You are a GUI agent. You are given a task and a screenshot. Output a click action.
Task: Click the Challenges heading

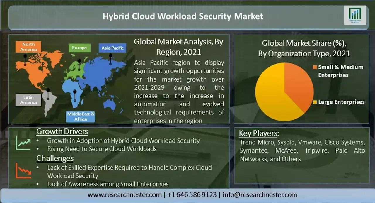pyautogui.click(x=55, y=158)
